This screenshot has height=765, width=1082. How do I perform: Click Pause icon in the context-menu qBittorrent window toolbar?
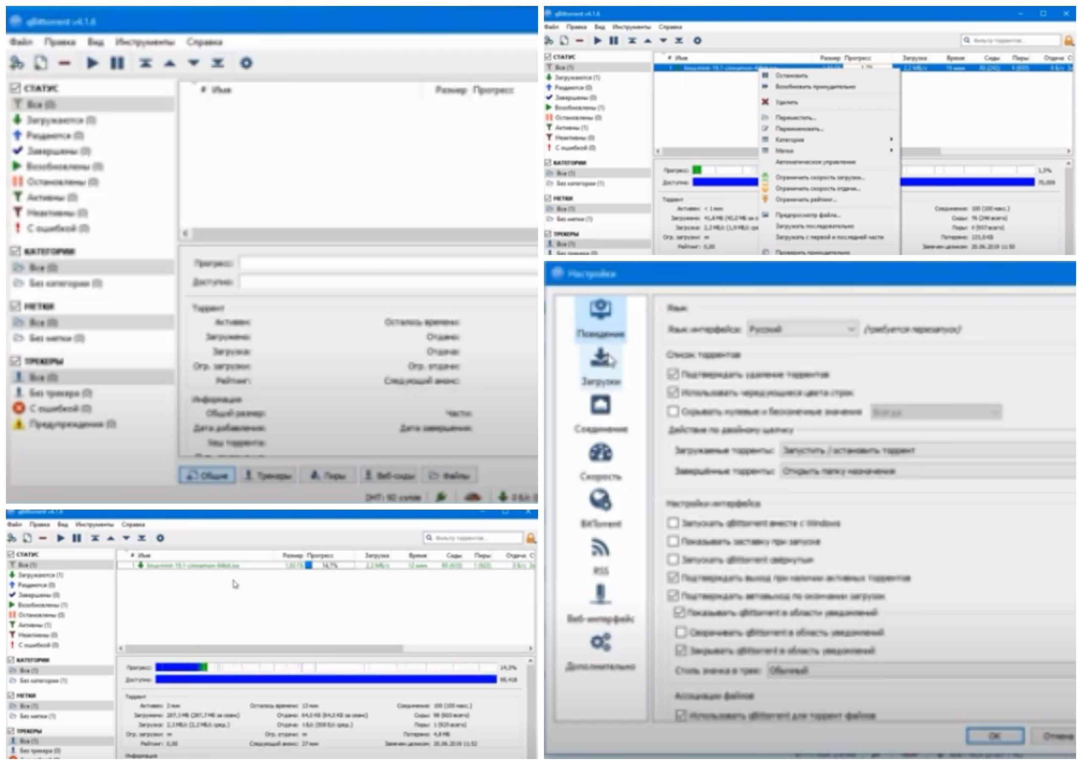(x=613, y=41)
